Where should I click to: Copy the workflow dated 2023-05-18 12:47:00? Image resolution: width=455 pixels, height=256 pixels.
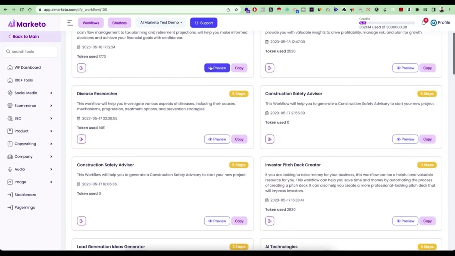pos(427,68)
